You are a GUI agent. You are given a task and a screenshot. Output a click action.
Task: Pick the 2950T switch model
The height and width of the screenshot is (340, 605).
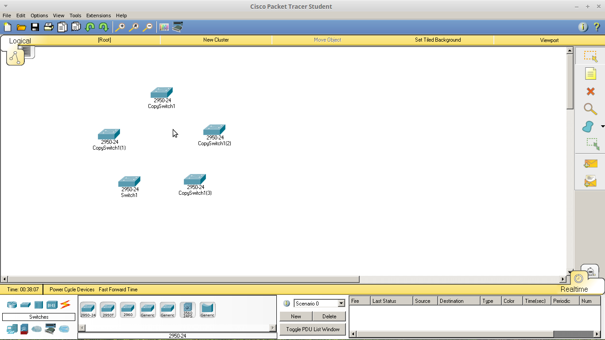pos(108,310)
